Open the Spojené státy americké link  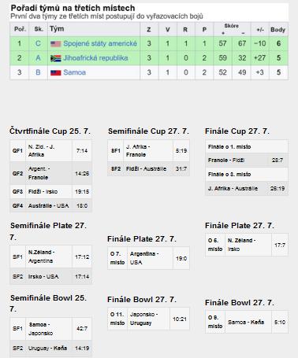coord(100,43)
